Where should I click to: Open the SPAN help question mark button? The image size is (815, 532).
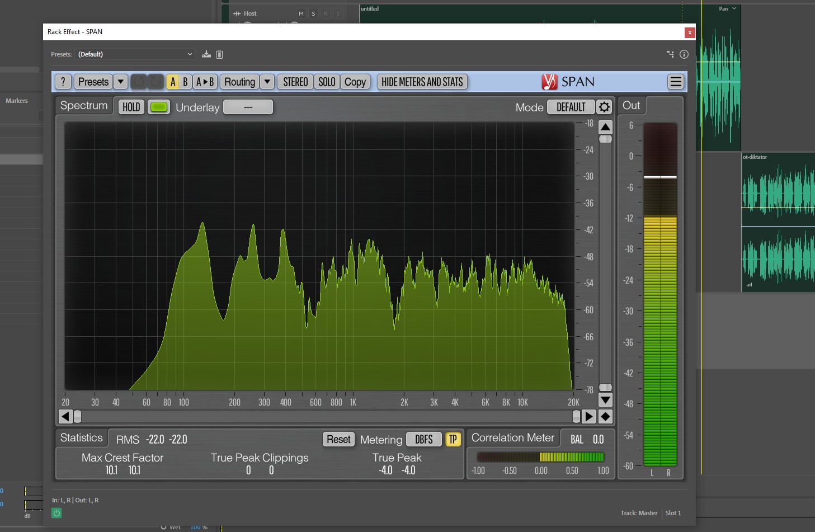click(x=63, y=82)
